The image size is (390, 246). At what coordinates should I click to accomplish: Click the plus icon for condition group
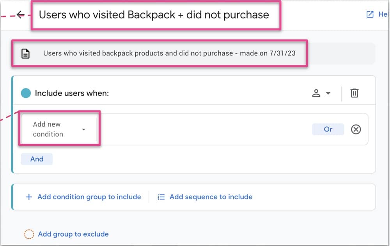click(28, 197)
